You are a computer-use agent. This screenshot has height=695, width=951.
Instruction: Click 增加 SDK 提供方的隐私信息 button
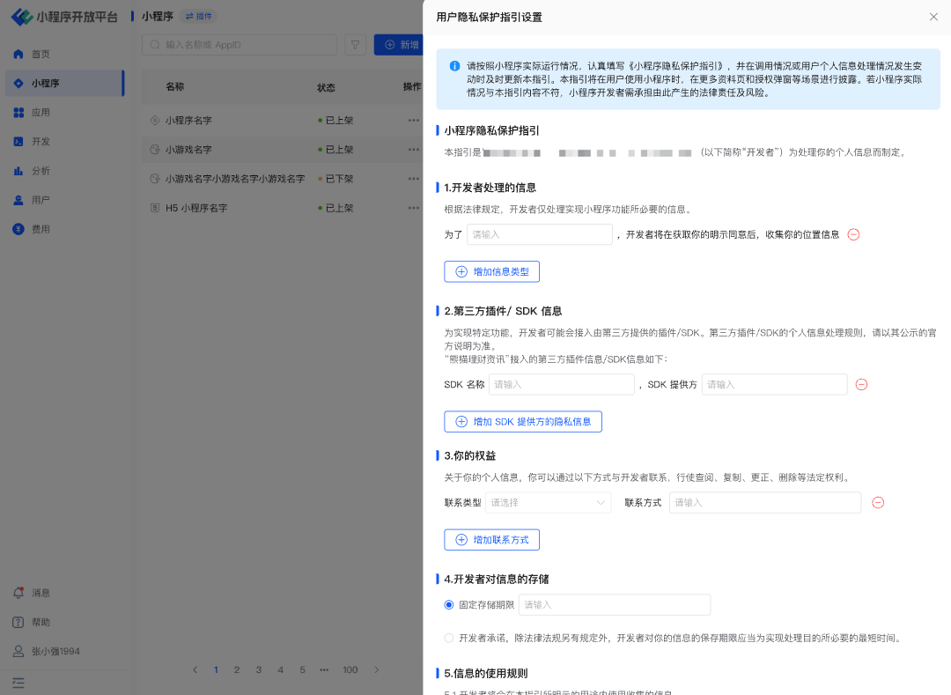point(522,422)
